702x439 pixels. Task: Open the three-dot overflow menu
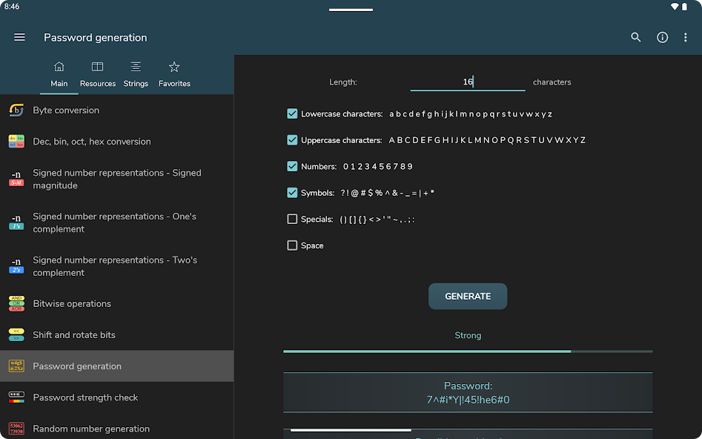(x=686, y=37)
